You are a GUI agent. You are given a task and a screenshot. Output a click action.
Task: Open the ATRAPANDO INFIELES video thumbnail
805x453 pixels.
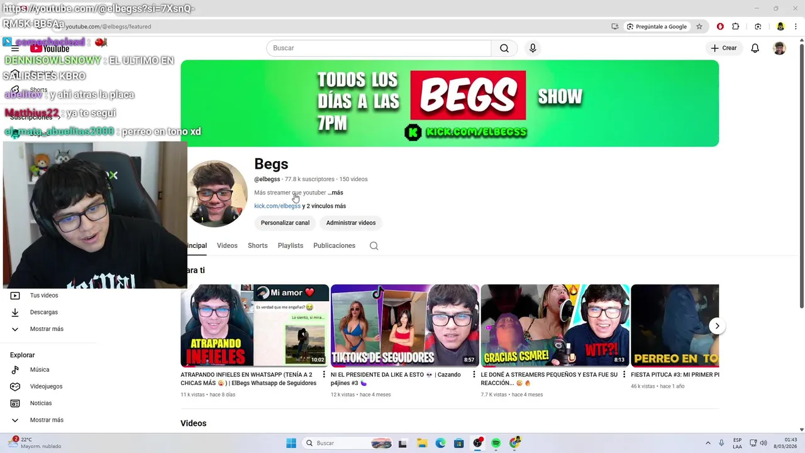255,326
